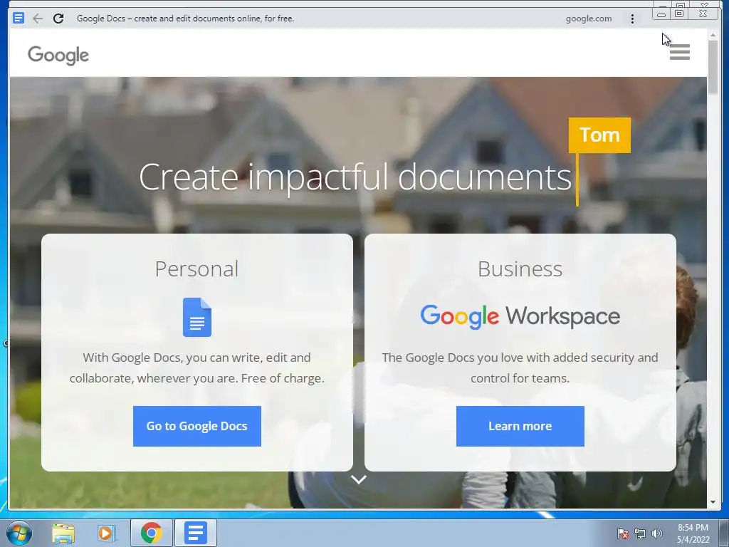Image resolution: width=729 pixels, height=547 pixels.
Task: Click the Business card description text
Action: [520, 368]
